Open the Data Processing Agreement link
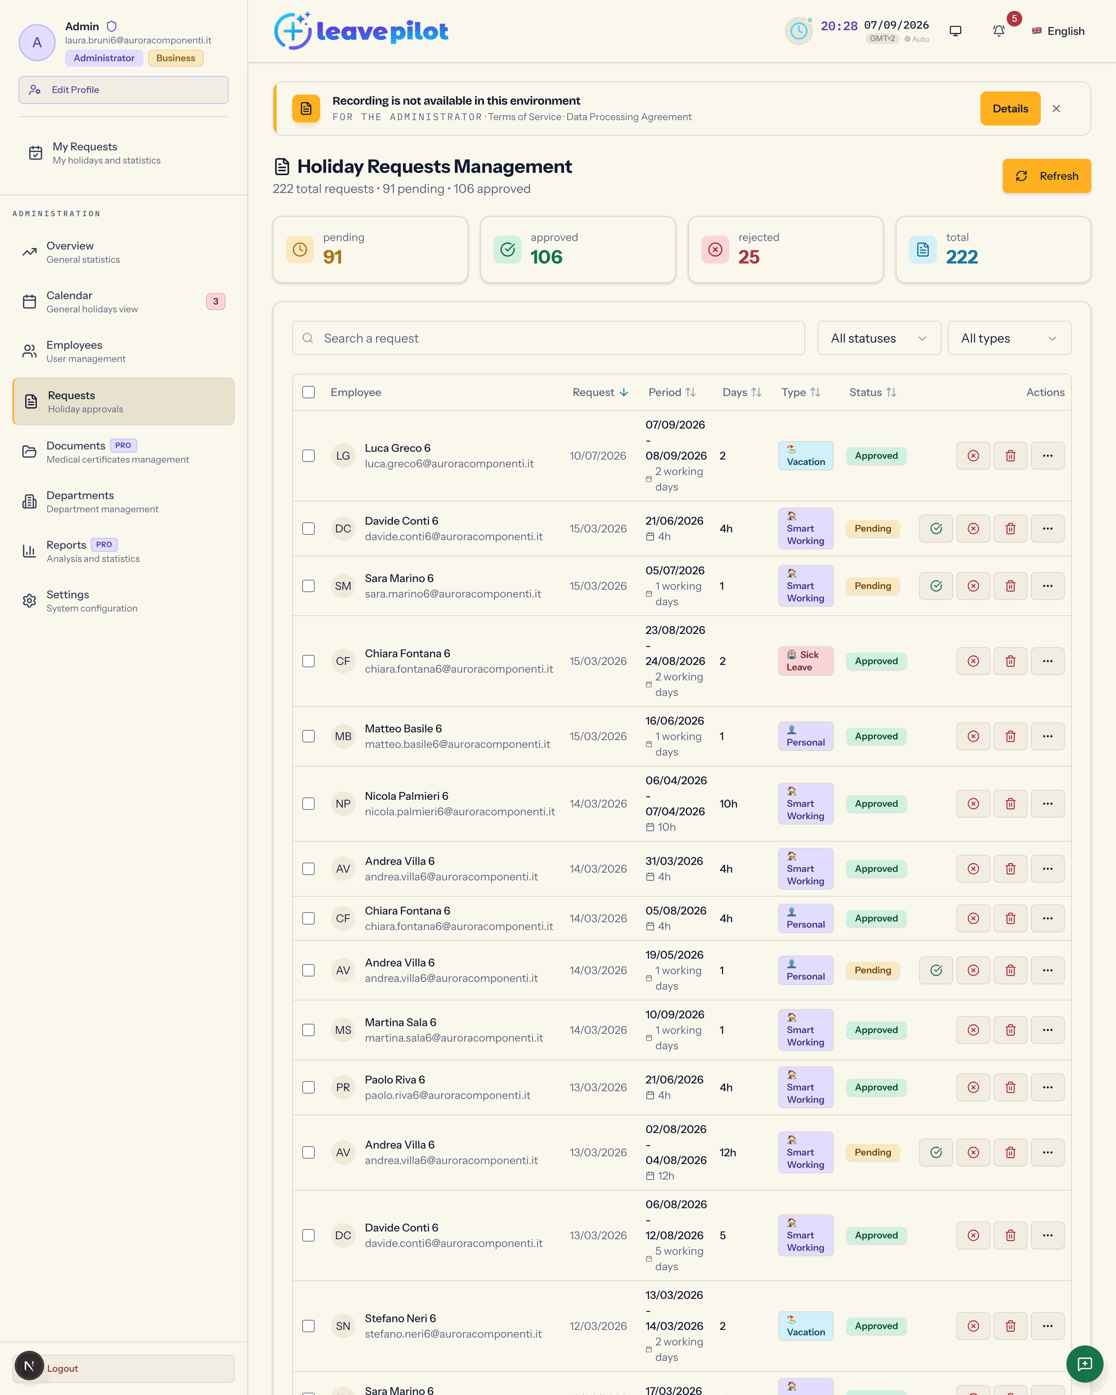 point(629,117)
